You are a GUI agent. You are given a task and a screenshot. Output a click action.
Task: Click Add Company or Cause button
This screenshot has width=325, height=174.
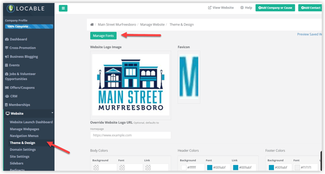tap(275, 8)
